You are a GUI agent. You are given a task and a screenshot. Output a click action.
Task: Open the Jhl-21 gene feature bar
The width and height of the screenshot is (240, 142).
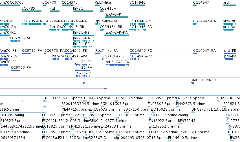point(83,11)
